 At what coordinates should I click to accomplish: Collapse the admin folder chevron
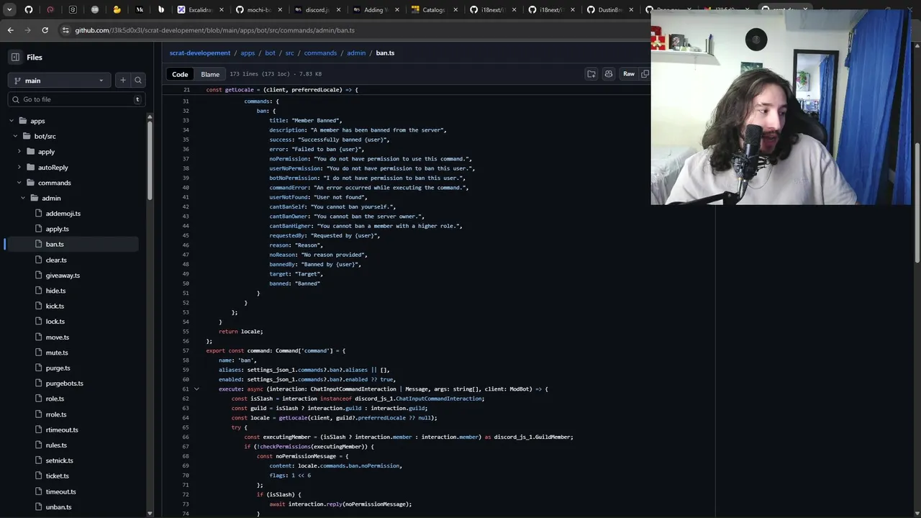coord(23,198)
